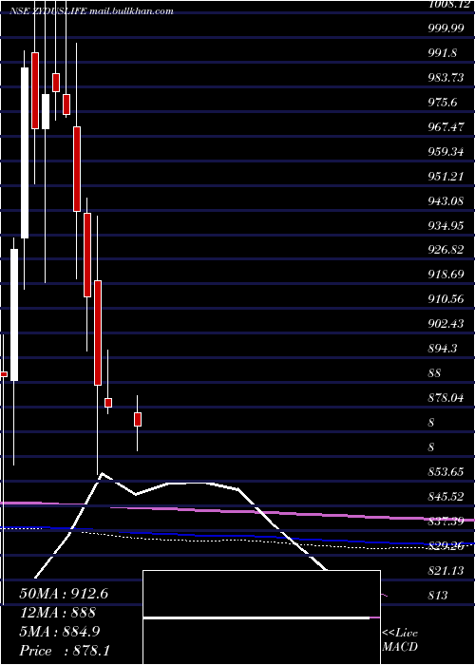Click the Price : 878.1 value

point(66,651)
